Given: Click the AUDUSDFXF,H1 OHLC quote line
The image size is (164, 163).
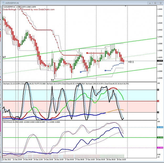Looking at the screenshot, I should 19,7.
